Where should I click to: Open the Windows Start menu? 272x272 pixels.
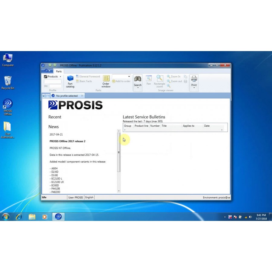[5, 217]
